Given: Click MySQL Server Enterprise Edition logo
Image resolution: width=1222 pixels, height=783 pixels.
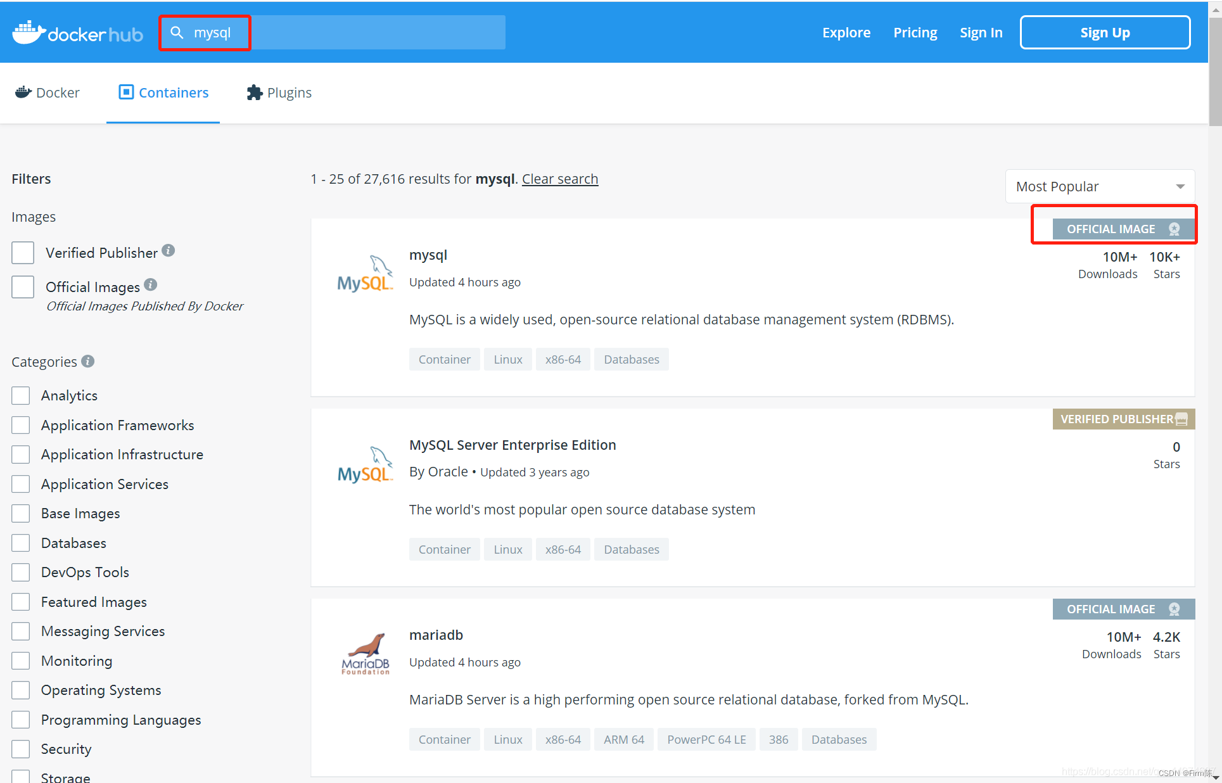Looking at the screenshot, I should pos(365,465).
